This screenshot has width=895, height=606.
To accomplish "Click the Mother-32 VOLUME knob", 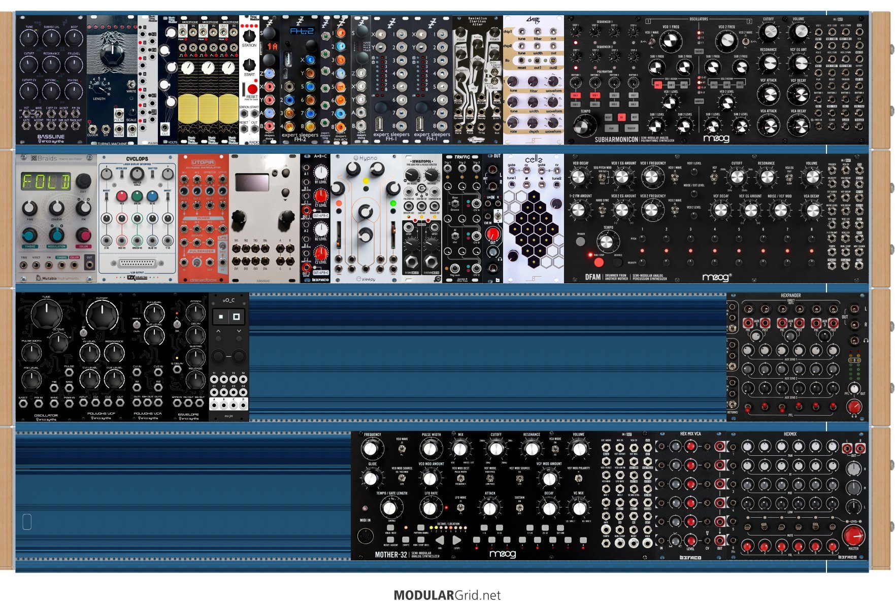I will (578, 449).
